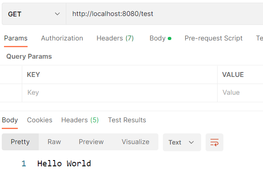Open the Visualize response view
Screen dimensions: 263x189
[x=136, y=142]
